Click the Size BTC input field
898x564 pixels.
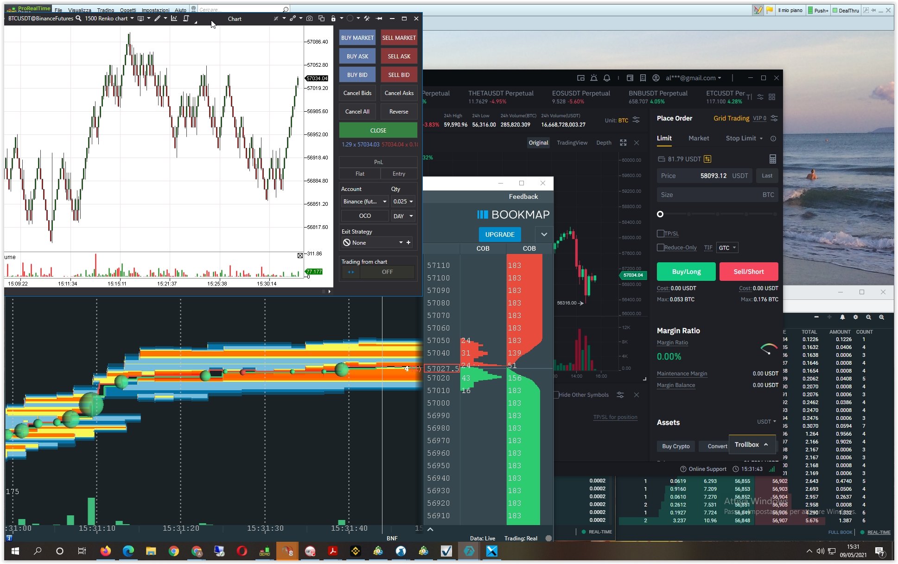(717, 195)
